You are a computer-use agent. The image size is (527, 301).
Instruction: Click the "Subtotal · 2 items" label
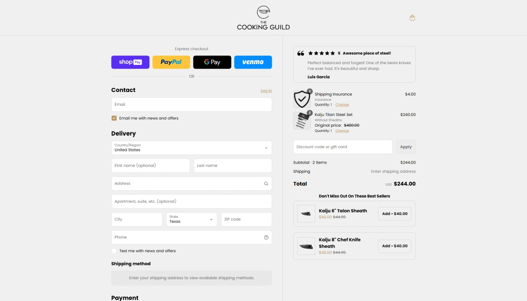310,162
